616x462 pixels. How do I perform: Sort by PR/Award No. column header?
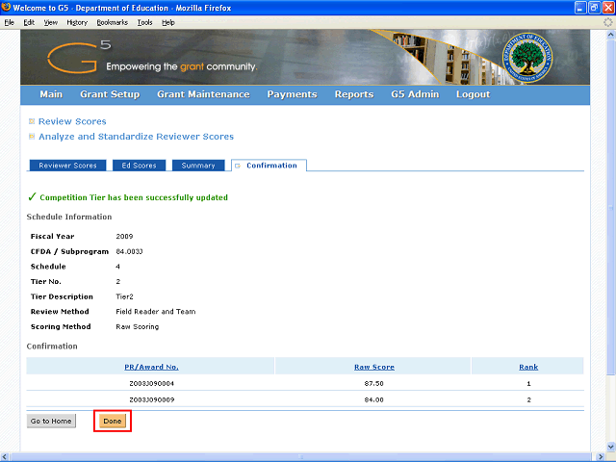pyautogui.click(x=151, y=367)
